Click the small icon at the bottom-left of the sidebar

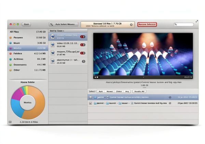pyautogui.click(x=10, y=122)
